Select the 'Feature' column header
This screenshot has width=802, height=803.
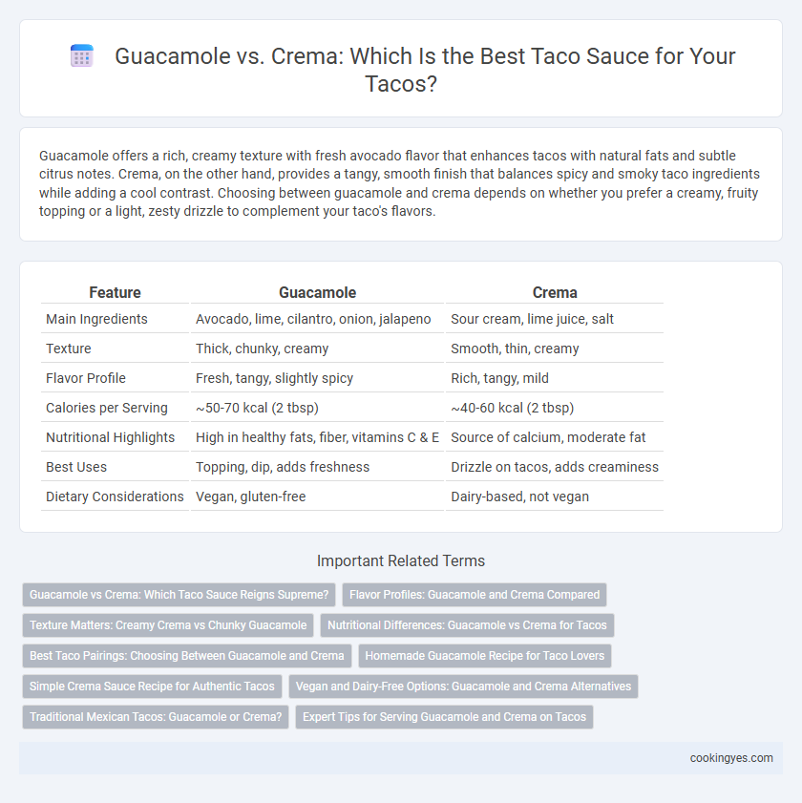point(115,292)
